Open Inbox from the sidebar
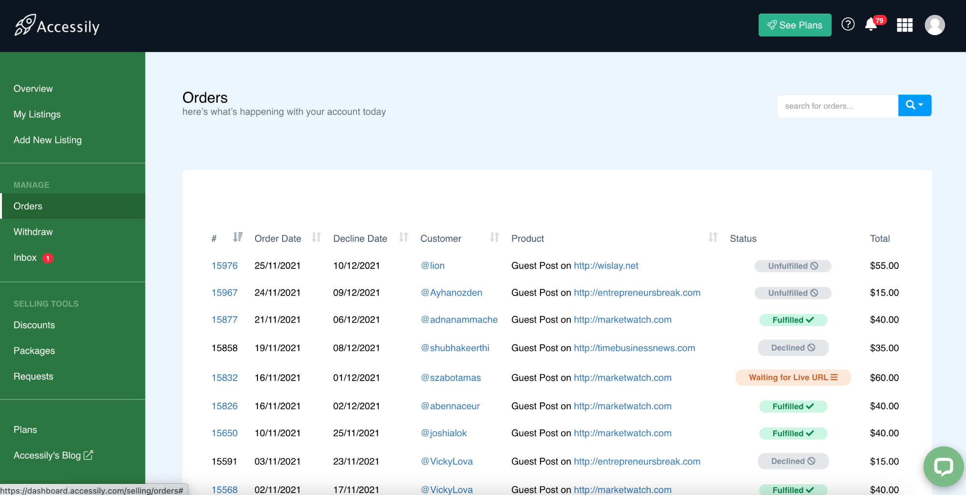 (x=25, y=257)
